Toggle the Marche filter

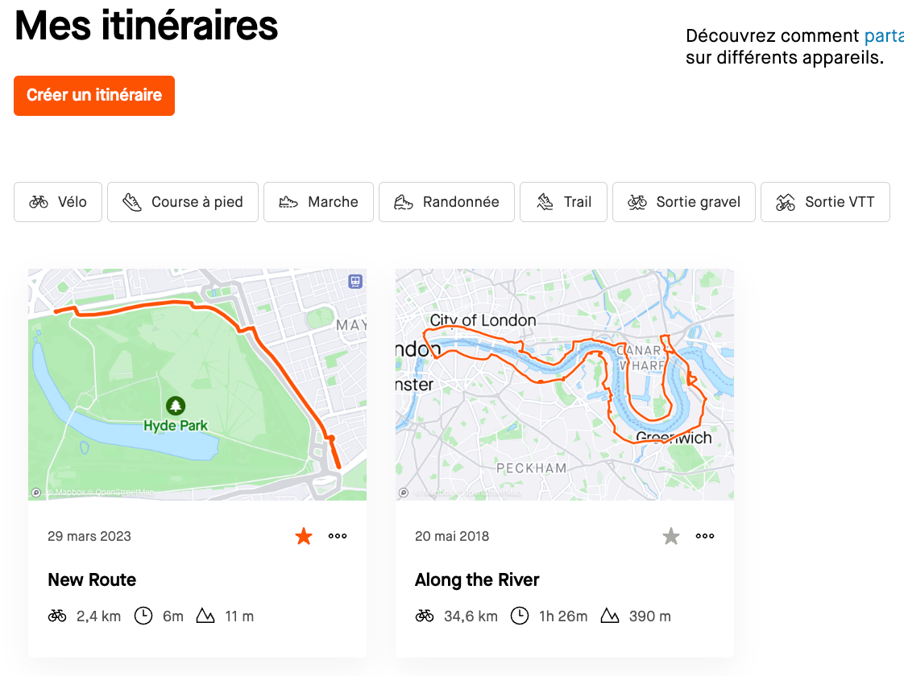(318, 202)
